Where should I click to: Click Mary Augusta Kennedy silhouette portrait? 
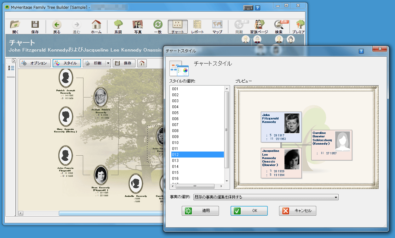66,117
